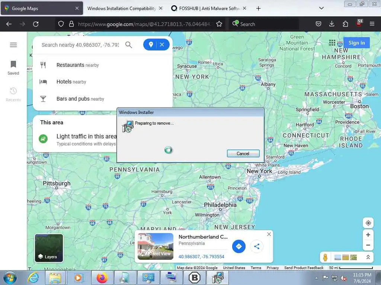This screenshot has height=285, width=381.
Task: Open the list all tabs dropdown
Action: (321, 8)
